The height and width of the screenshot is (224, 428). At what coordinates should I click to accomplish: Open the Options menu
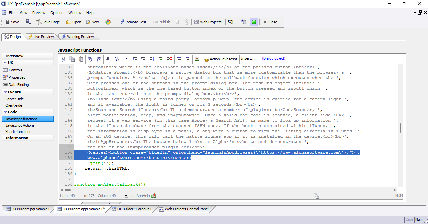(x=57, y=13)
